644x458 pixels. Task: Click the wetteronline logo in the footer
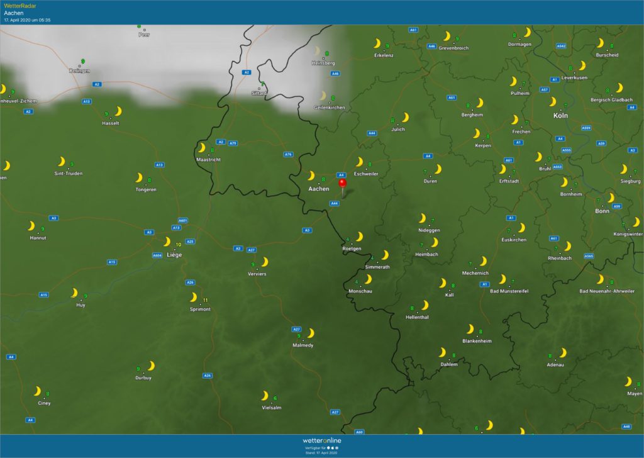pyautogui.click(x=322, y=440)
